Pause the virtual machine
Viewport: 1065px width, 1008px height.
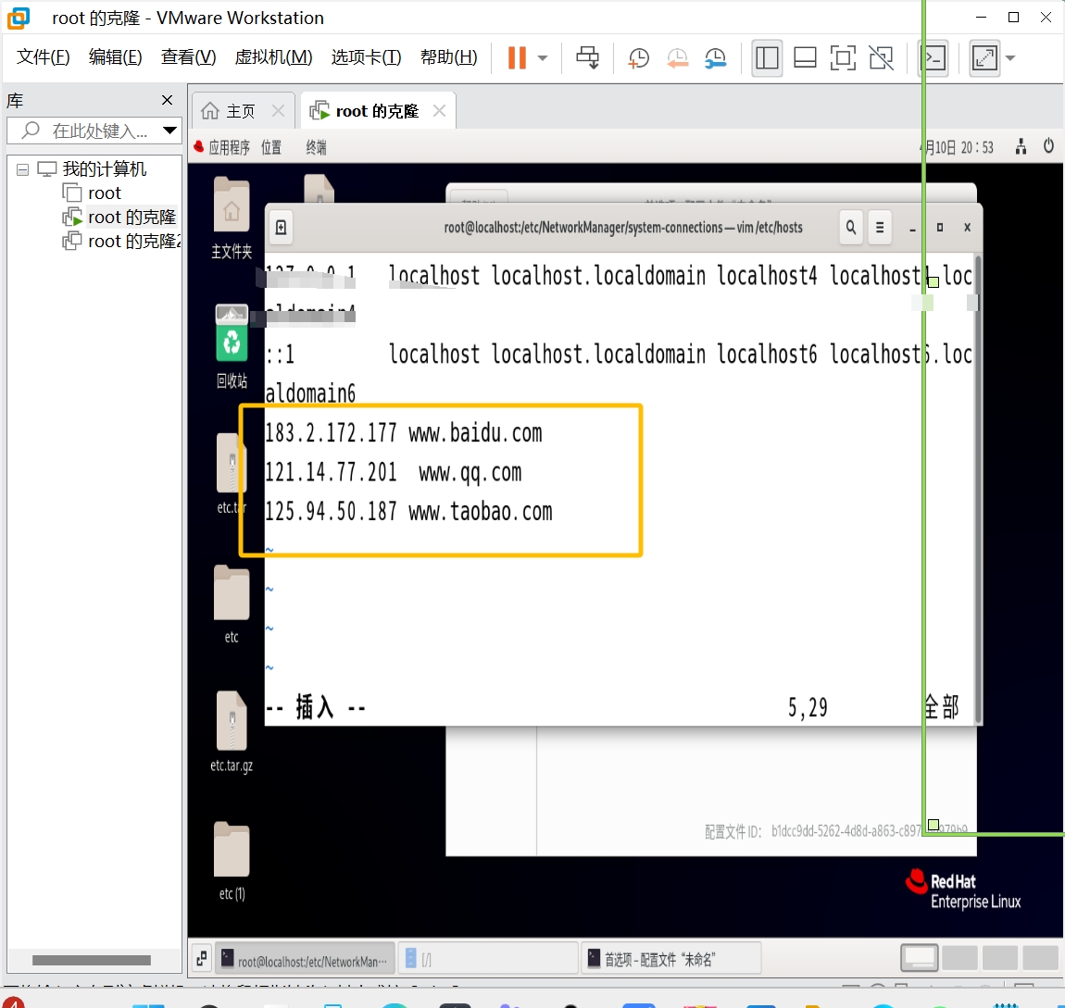(x=517, y=57)
